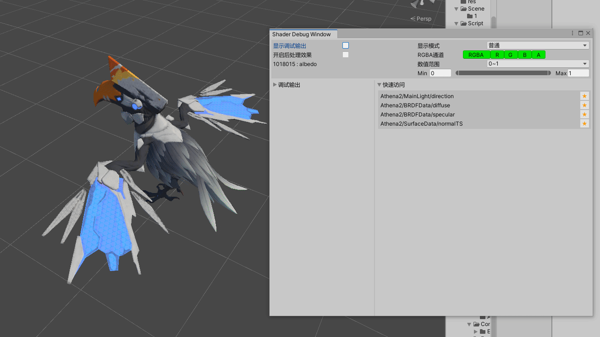Click the Scene folder icon in project tree
Screen dimensions: 600x337
click(463, 9)
